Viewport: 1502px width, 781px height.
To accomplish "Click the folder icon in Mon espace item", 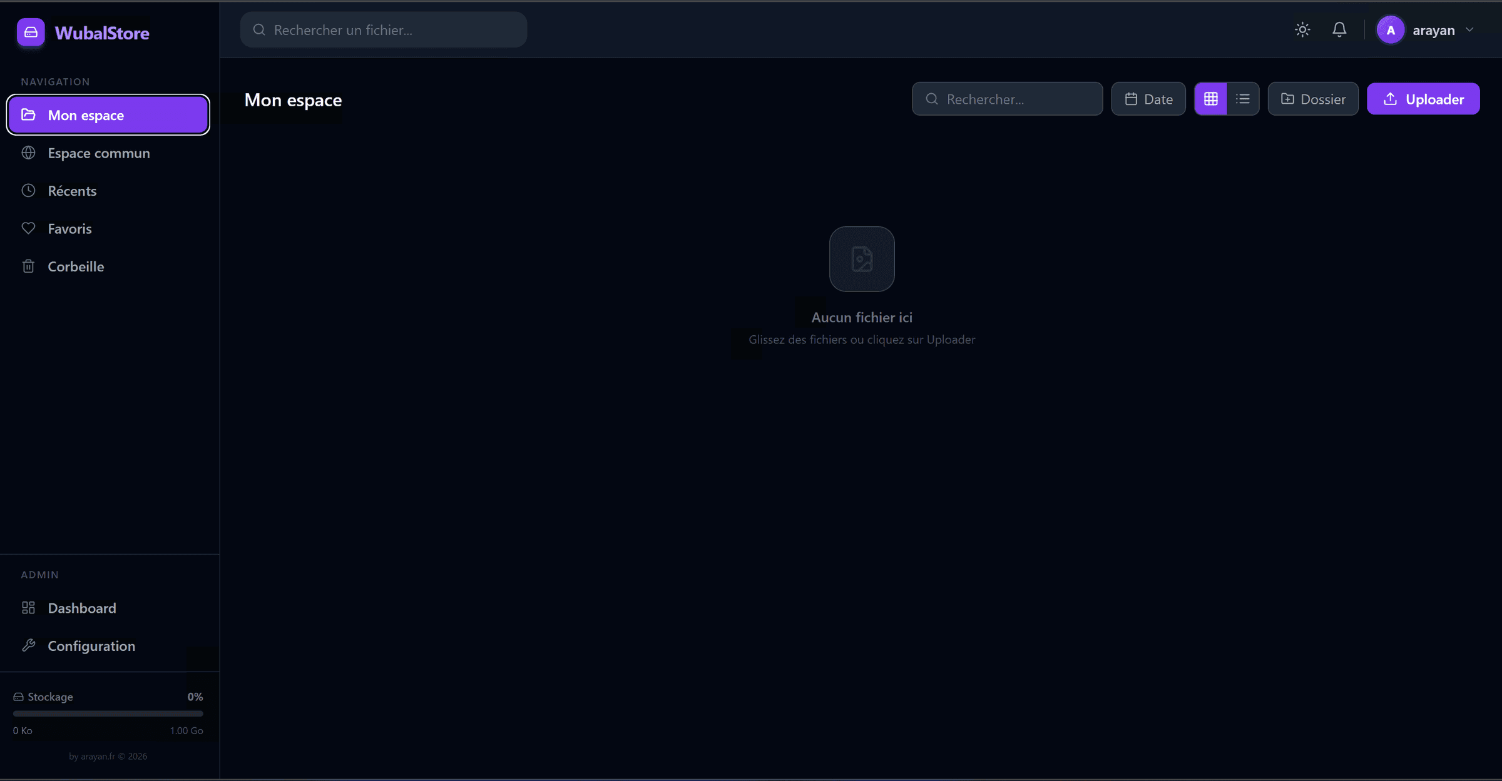I will tap(28, 114).
